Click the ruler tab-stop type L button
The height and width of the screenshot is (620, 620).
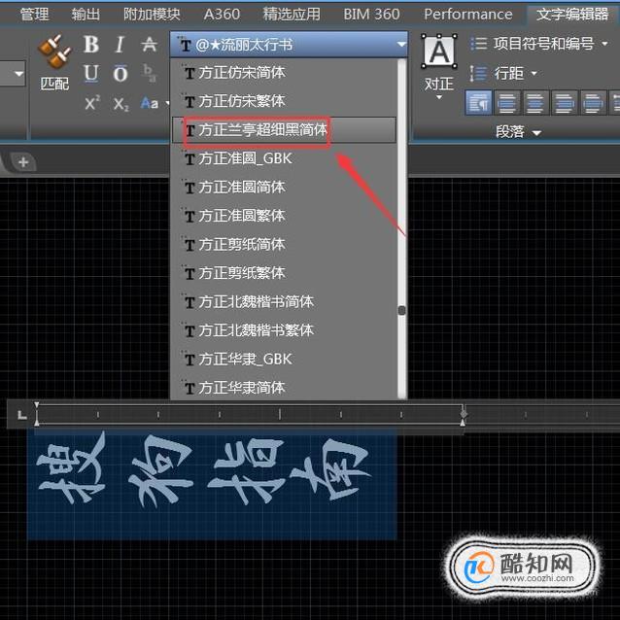pos(22,414)
